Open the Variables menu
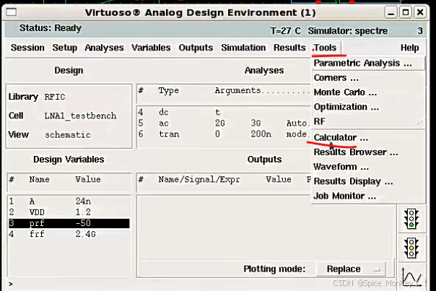This screenshot has height=291, width=436. tap(151, 48)
